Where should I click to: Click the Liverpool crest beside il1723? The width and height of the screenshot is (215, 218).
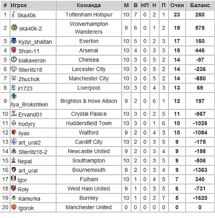click(x=13, y=87)
